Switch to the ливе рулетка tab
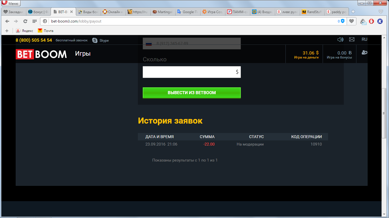This screenshot has height=218, width=389. click(x=287, y=12)
